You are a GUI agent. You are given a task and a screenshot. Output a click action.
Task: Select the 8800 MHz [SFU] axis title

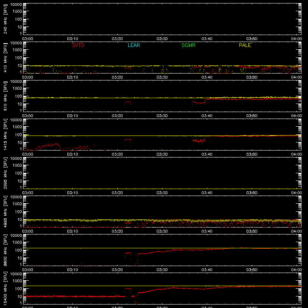point(5,250)
